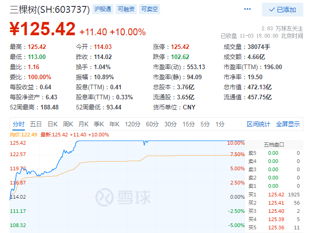
Task: Click the 最新:125.42 latest price label
Action: [75, 135]
